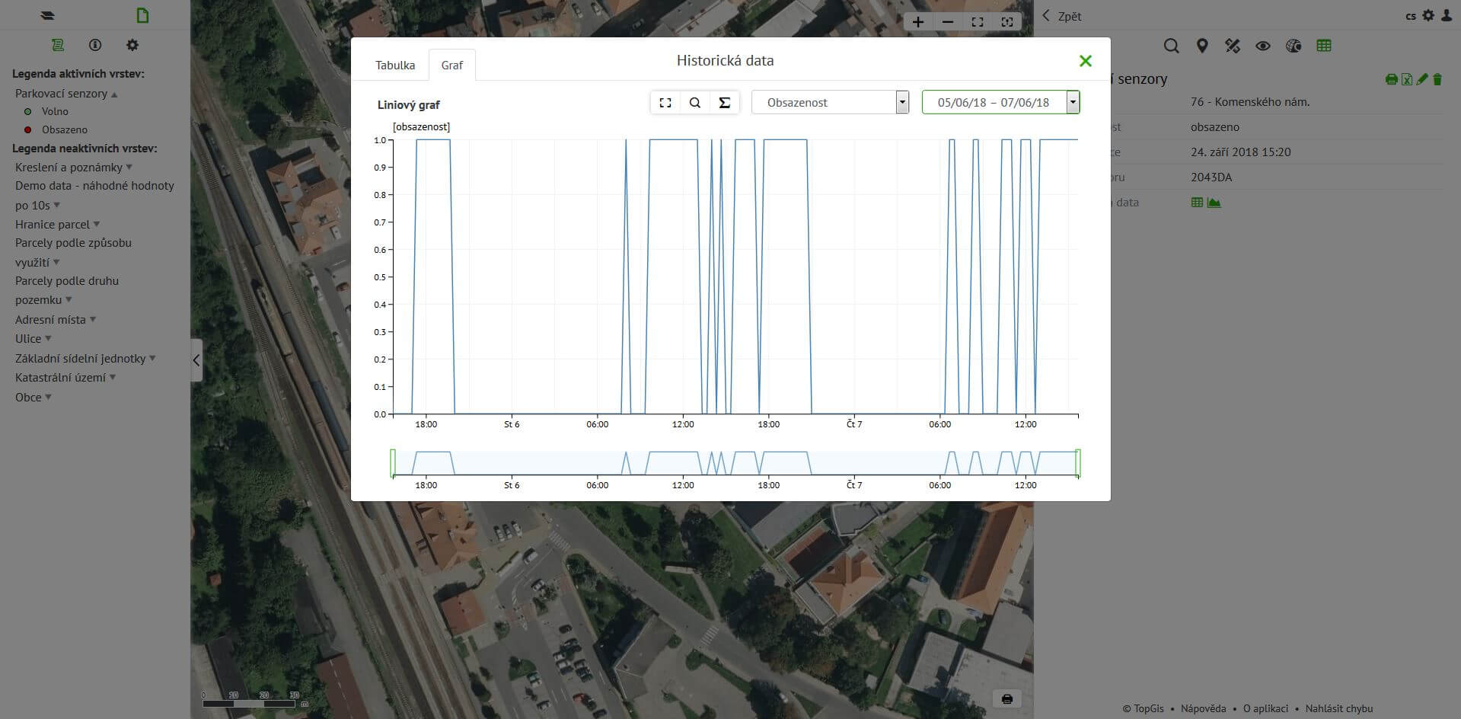1461x719 pixels.
Task: Switch to the Tabulka tab
Action: click(395, 66)
